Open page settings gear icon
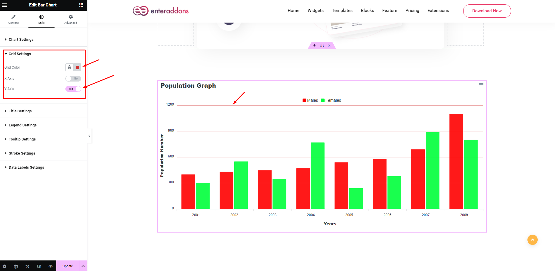 4,266
